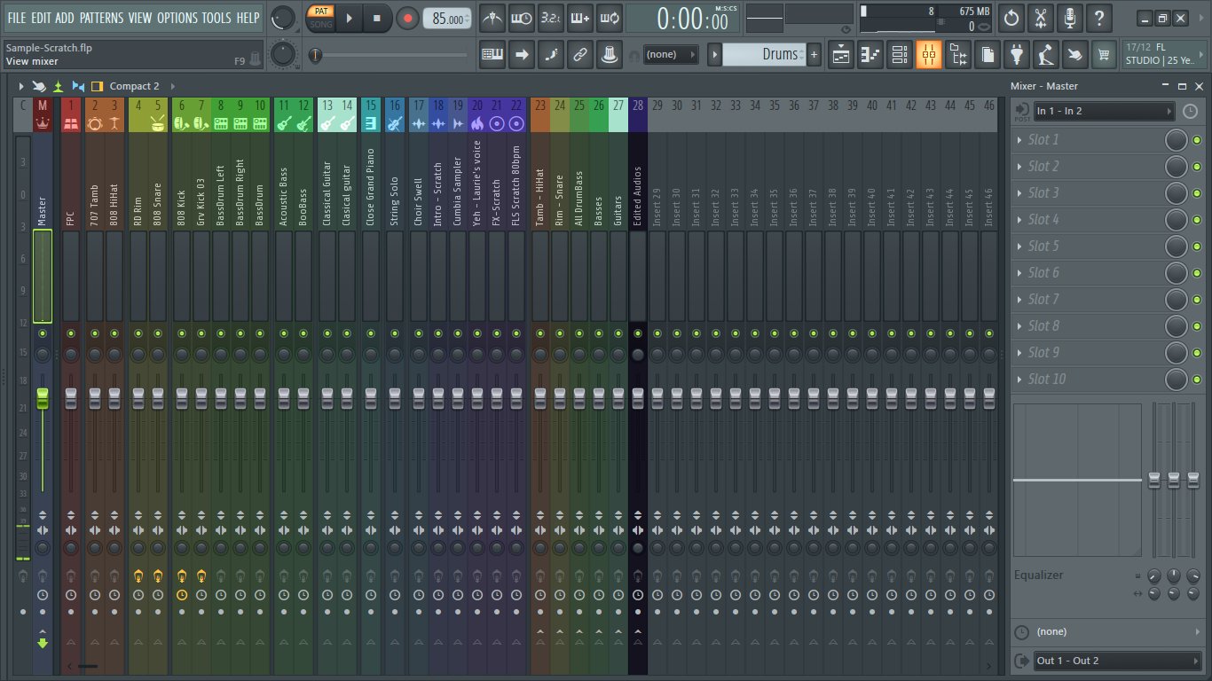The image size is (1212, 681).
Task: Click the undo history icon
Action: click(x=1011, y=18)
